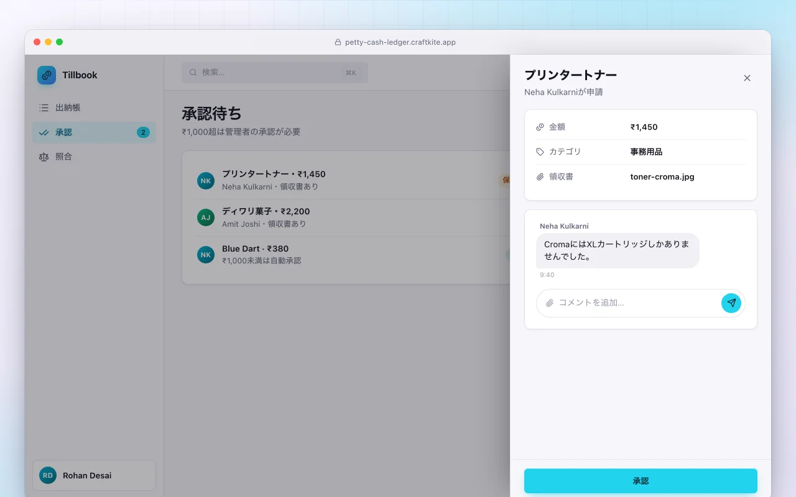Click the RD user avatar
The width and height of the screenshot is (796, 497).
(48, 475)
